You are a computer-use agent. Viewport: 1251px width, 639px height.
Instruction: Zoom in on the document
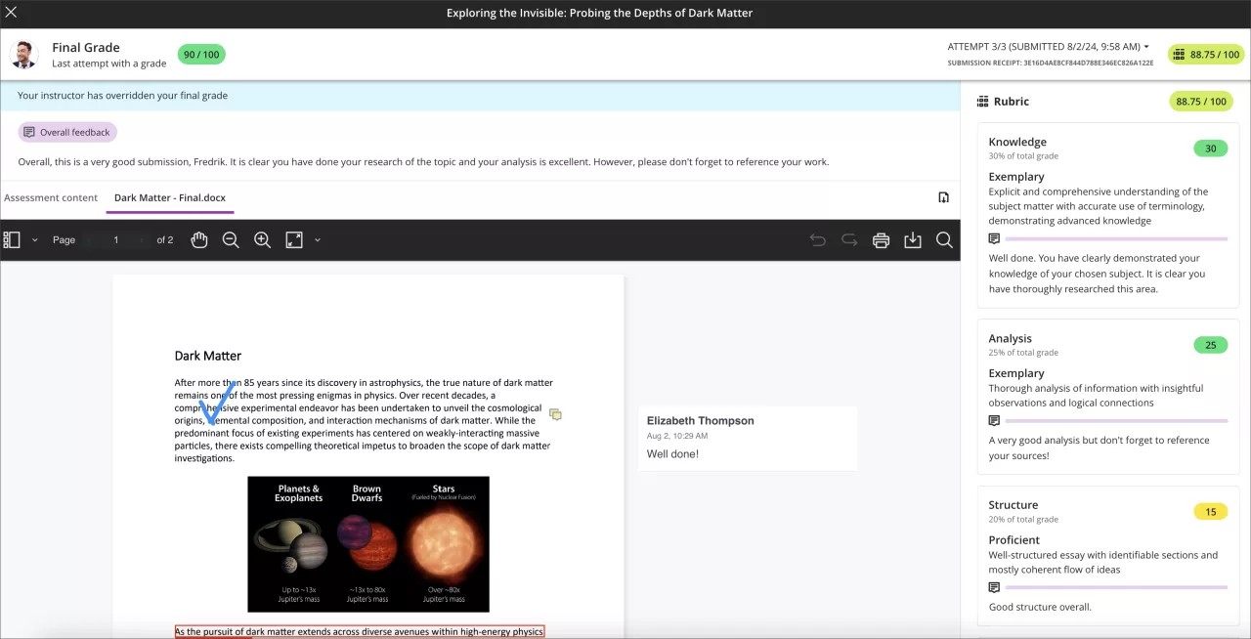262,239
